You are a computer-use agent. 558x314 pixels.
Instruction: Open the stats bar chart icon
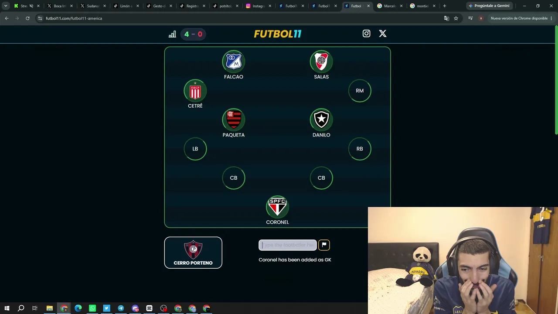point(172,34)
